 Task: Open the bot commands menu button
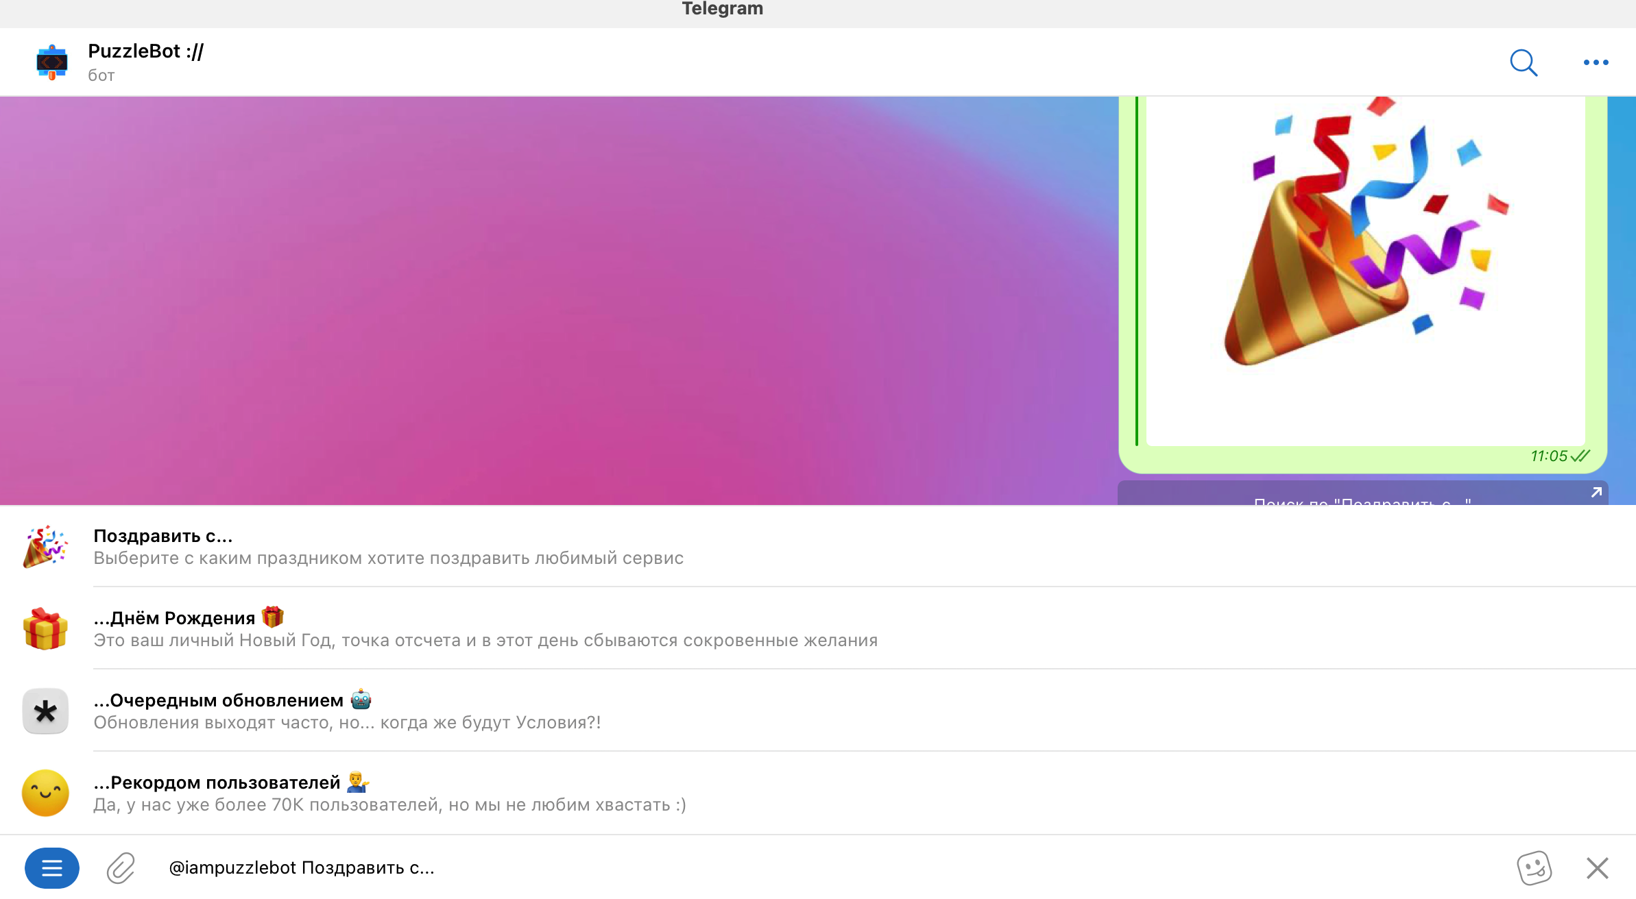click(x=52, y=868)
